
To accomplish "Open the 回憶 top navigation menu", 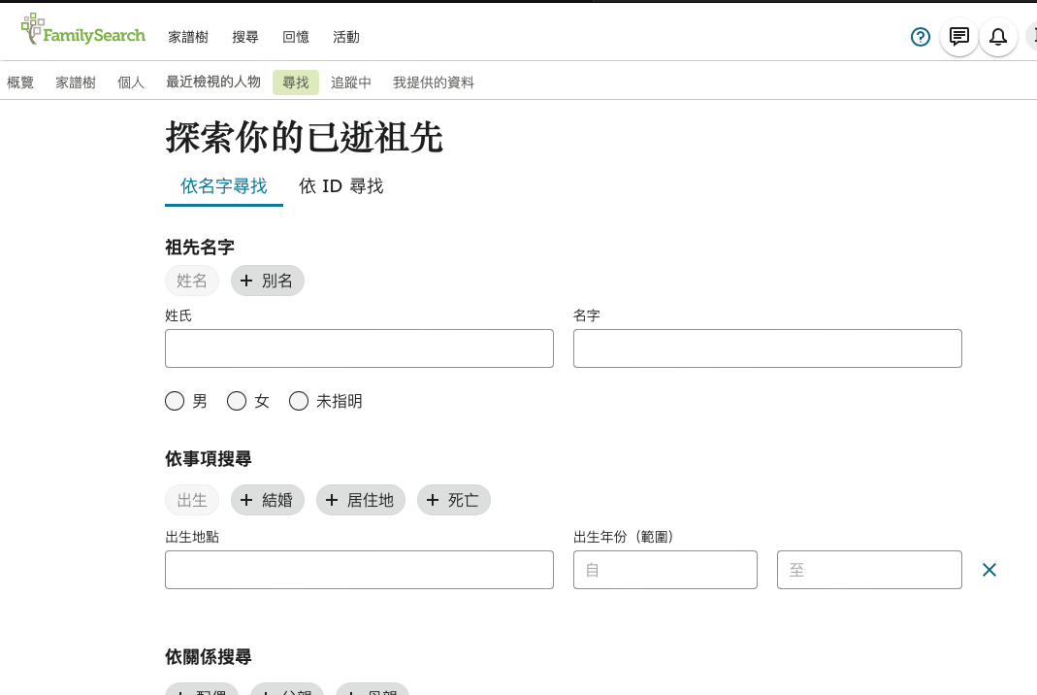I will tap(296, 37).
